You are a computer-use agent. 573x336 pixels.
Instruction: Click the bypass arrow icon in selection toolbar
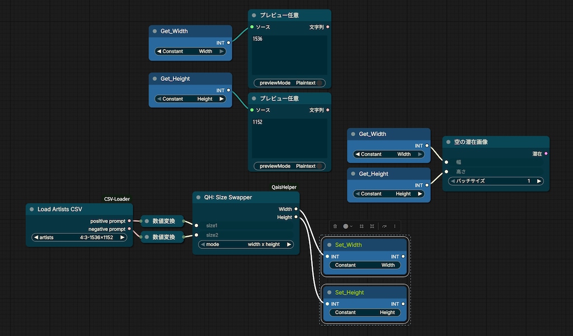[384, 226]
